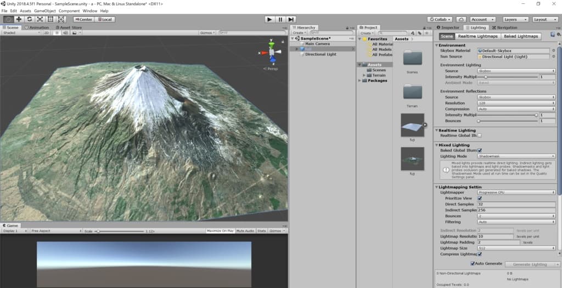Viewport: 562px width, 288px height.
Task: Open the Lighting Mode Shadowmask dropdown
Action: point(516,156)
